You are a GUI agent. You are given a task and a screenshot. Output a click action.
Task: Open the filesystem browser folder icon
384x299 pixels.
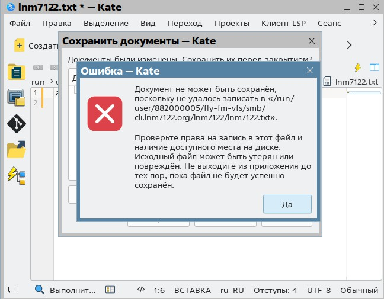[x=17, y=149]
